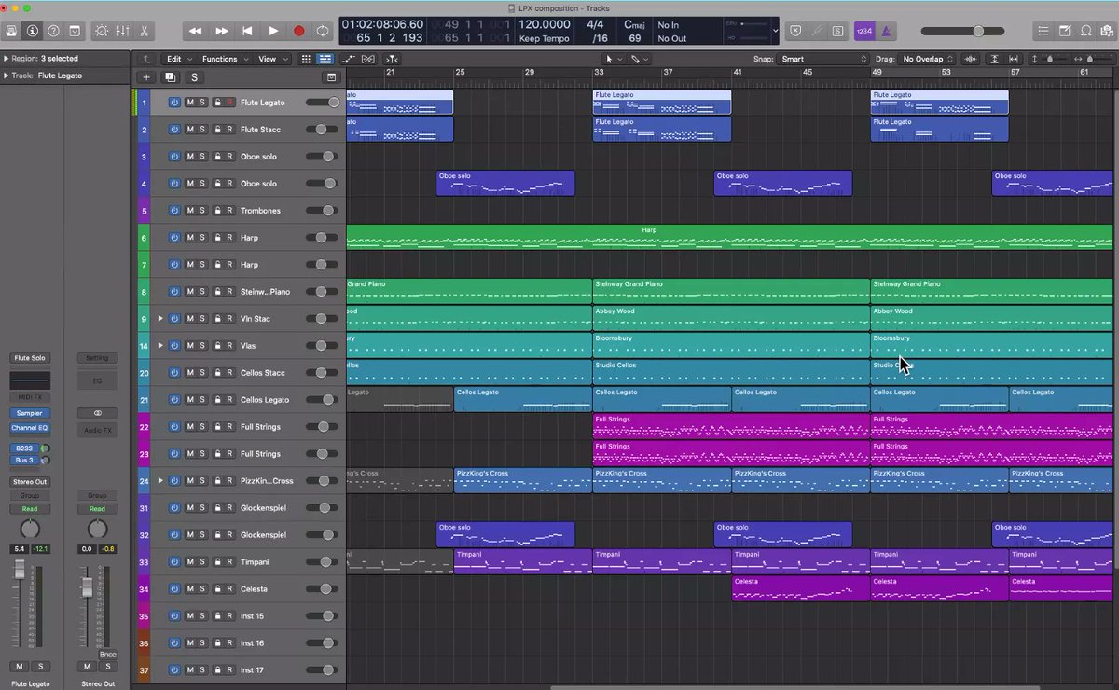Open the Note Pads icon

click(1065, 31)
